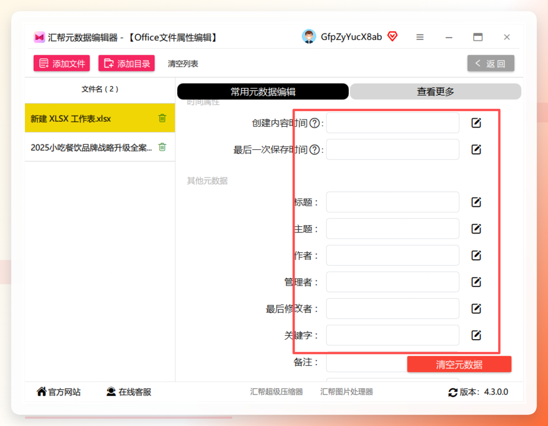Click into 备注 input field
The width and height of the screenshot is (548, 426).
click(366, 362)
